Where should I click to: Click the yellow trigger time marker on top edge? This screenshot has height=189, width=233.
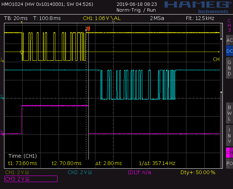22,23
